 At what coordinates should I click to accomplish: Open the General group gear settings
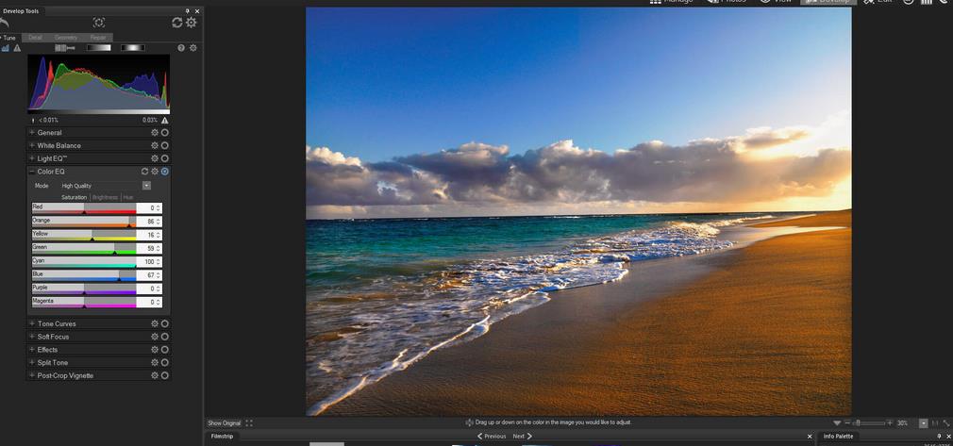point(155,133)
